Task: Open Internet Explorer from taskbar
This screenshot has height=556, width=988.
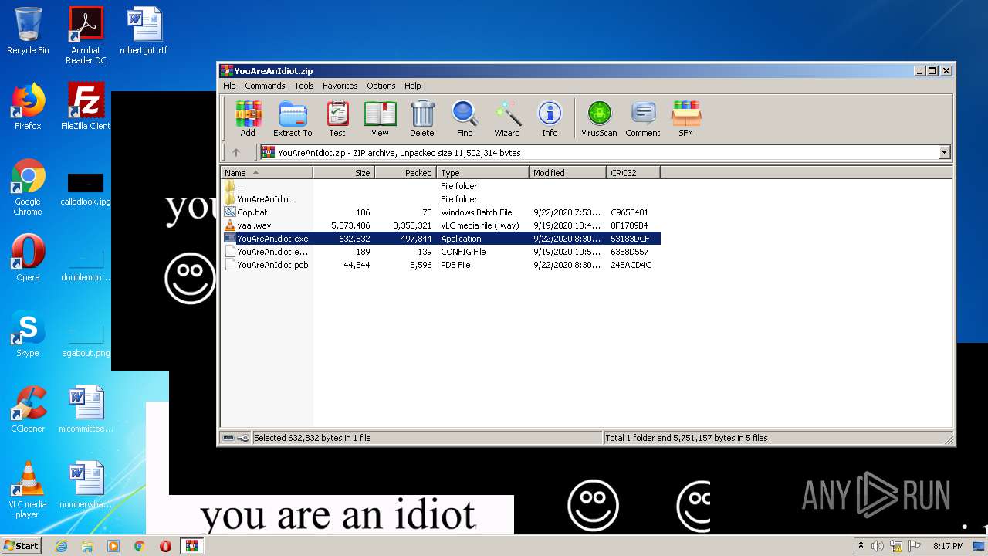Action: pyautogui.click(x=61, y=546)
